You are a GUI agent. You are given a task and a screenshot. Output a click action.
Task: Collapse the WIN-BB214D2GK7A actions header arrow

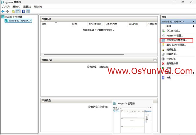tap(194, 22)
